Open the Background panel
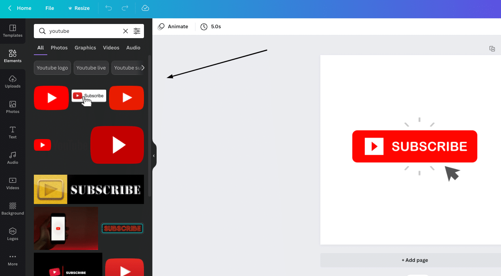The image size is (501, 276). [13, 208]
